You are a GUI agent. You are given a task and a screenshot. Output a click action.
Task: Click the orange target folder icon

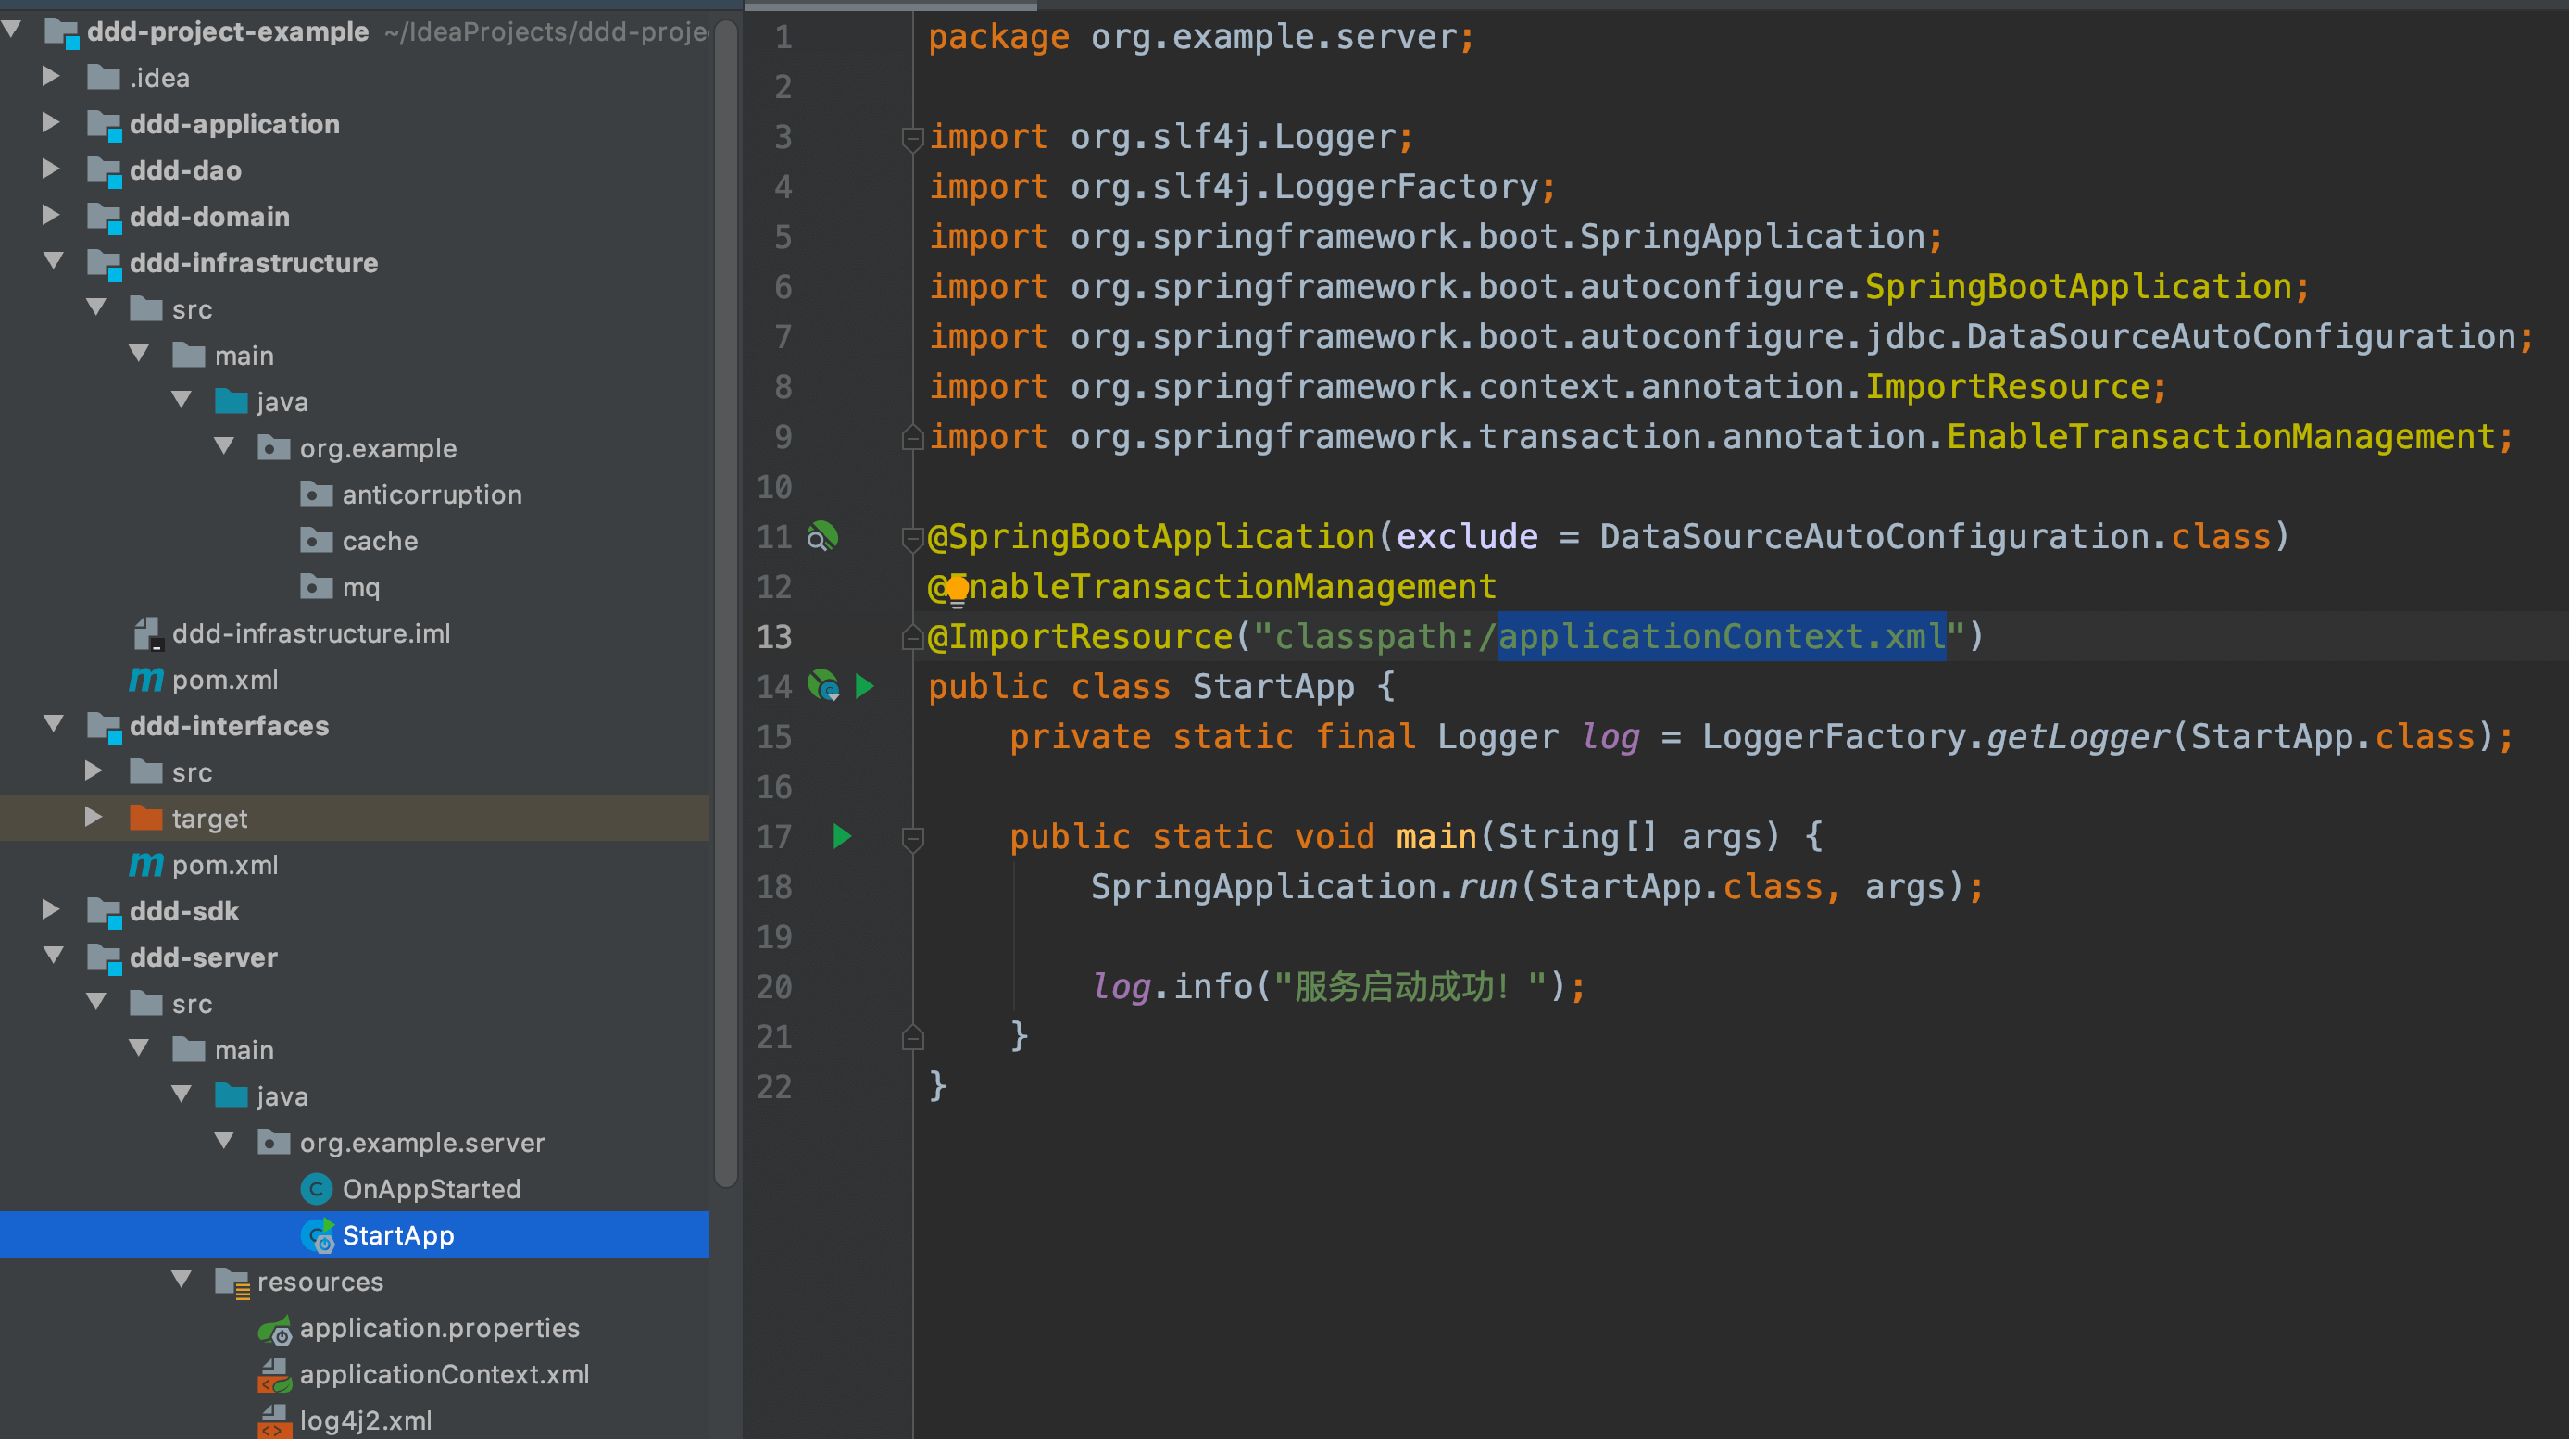[x=145, y=818]
